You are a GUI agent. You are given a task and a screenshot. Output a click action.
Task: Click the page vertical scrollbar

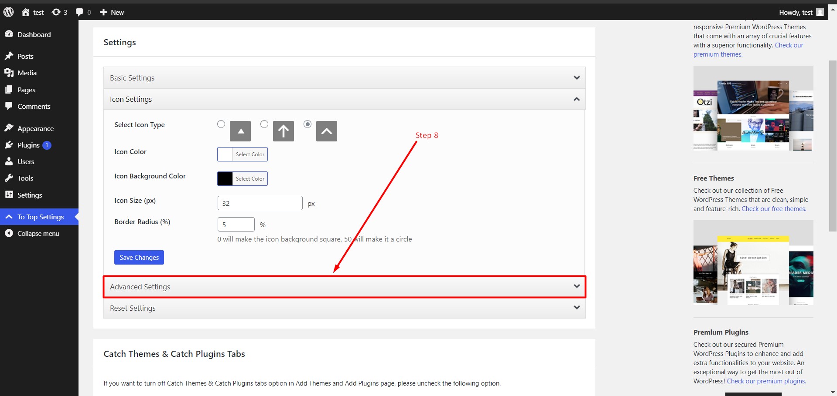pyautogui.click(x=833, y=146)
